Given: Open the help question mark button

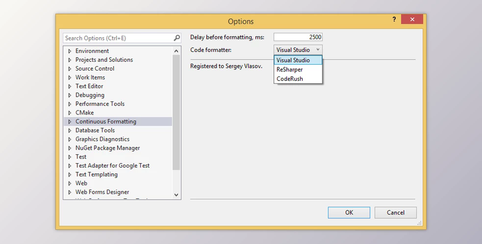Looking at the screenshot, I should click(394, 19).
